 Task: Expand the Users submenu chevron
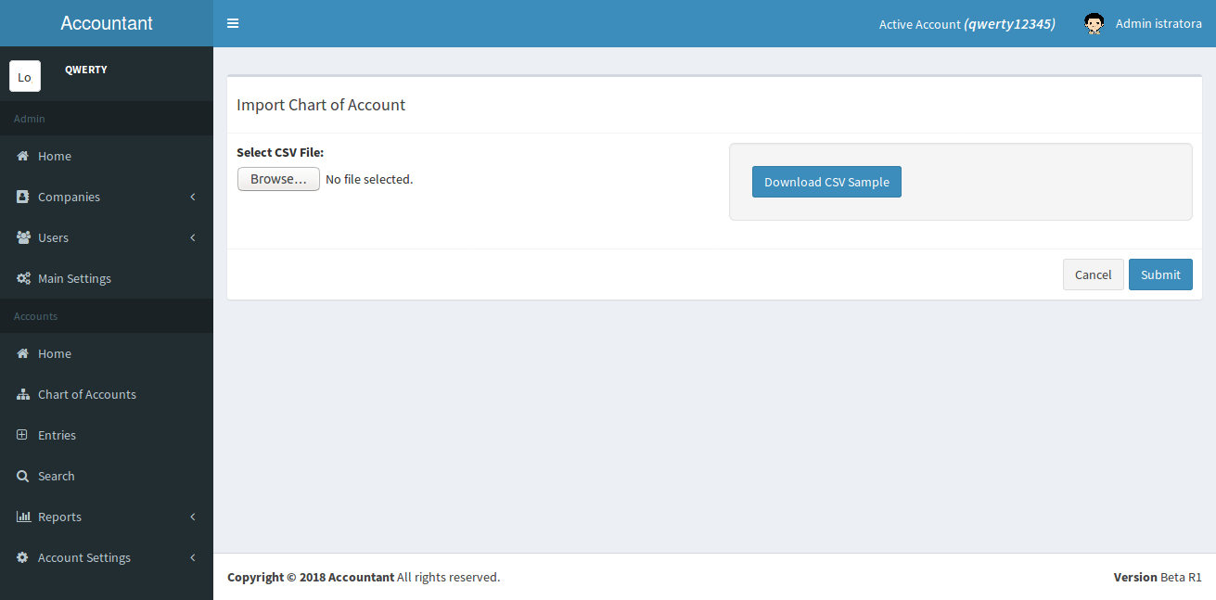193,237
